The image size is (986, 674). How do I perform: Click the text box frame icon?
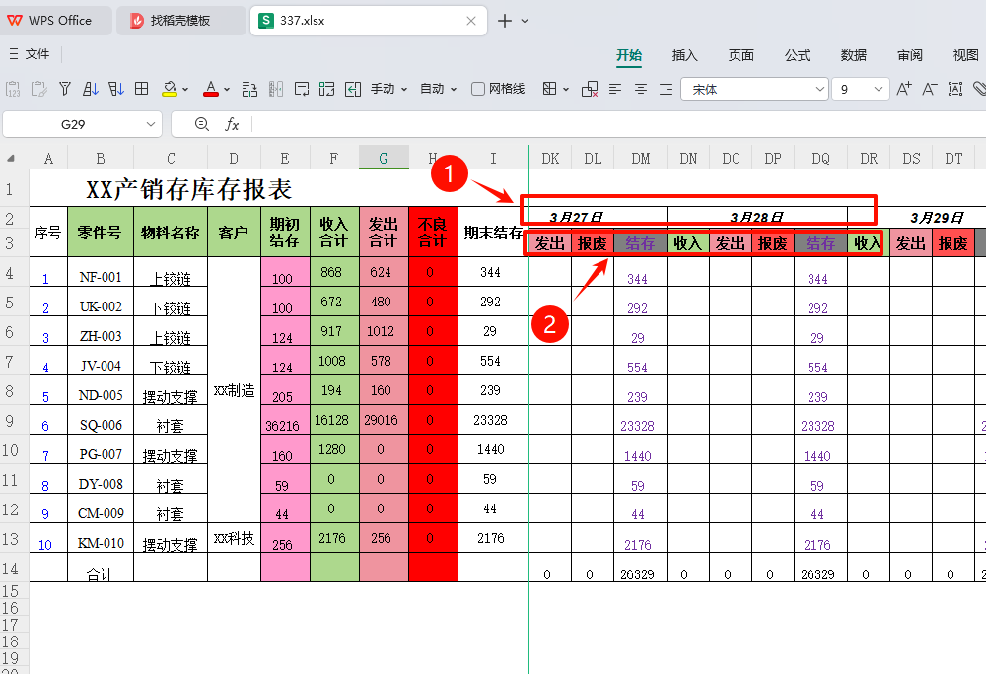[x=955, y=90]
